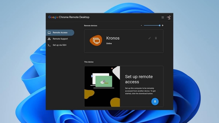Viewport: 219px width, 123px height.
Task: Click the Google logo
Action: coord(53,17)
